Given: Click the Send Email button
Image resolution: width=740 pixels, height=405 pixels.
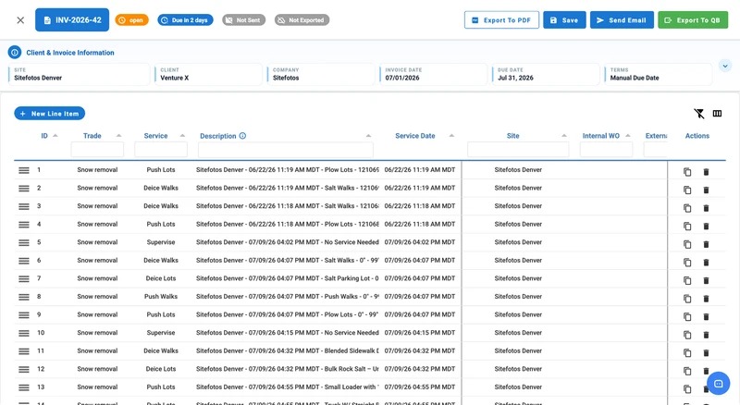Looking at the screenshot, I should 622,19.
